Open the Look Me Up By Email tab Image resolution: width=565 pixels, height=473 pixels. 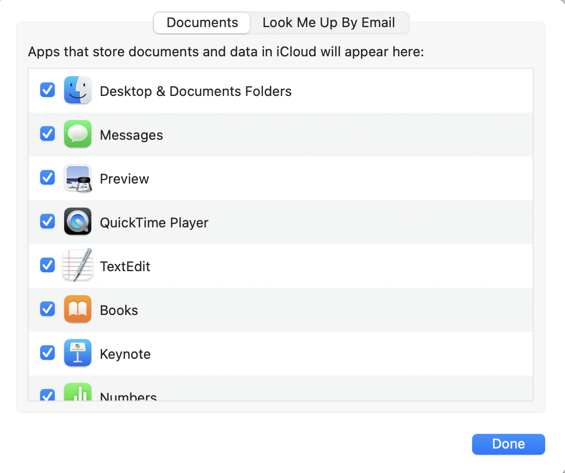pos(329,23)
